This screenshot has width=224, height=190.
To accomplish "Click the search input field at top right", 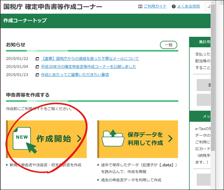I will click(208, 7).
